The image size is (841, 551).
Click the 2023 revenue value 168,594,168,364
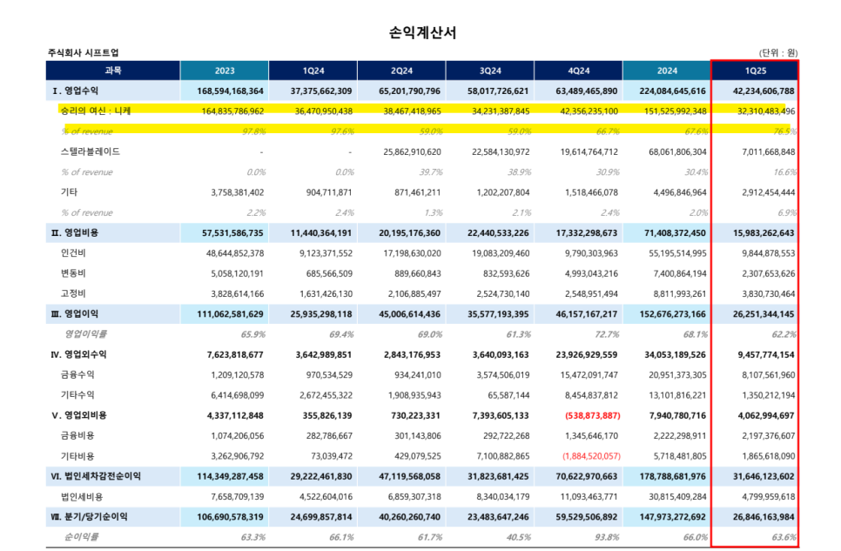tap(230, 91)
